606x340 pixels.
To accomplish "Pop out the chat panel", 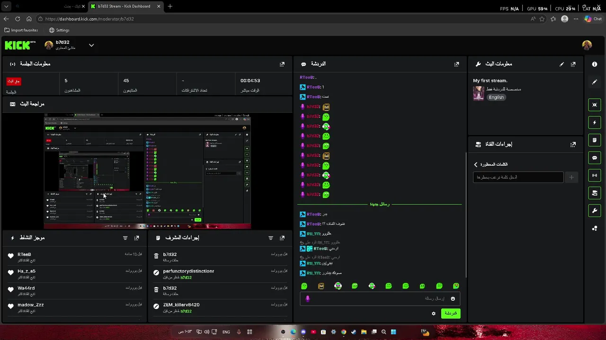I will 457,64.
